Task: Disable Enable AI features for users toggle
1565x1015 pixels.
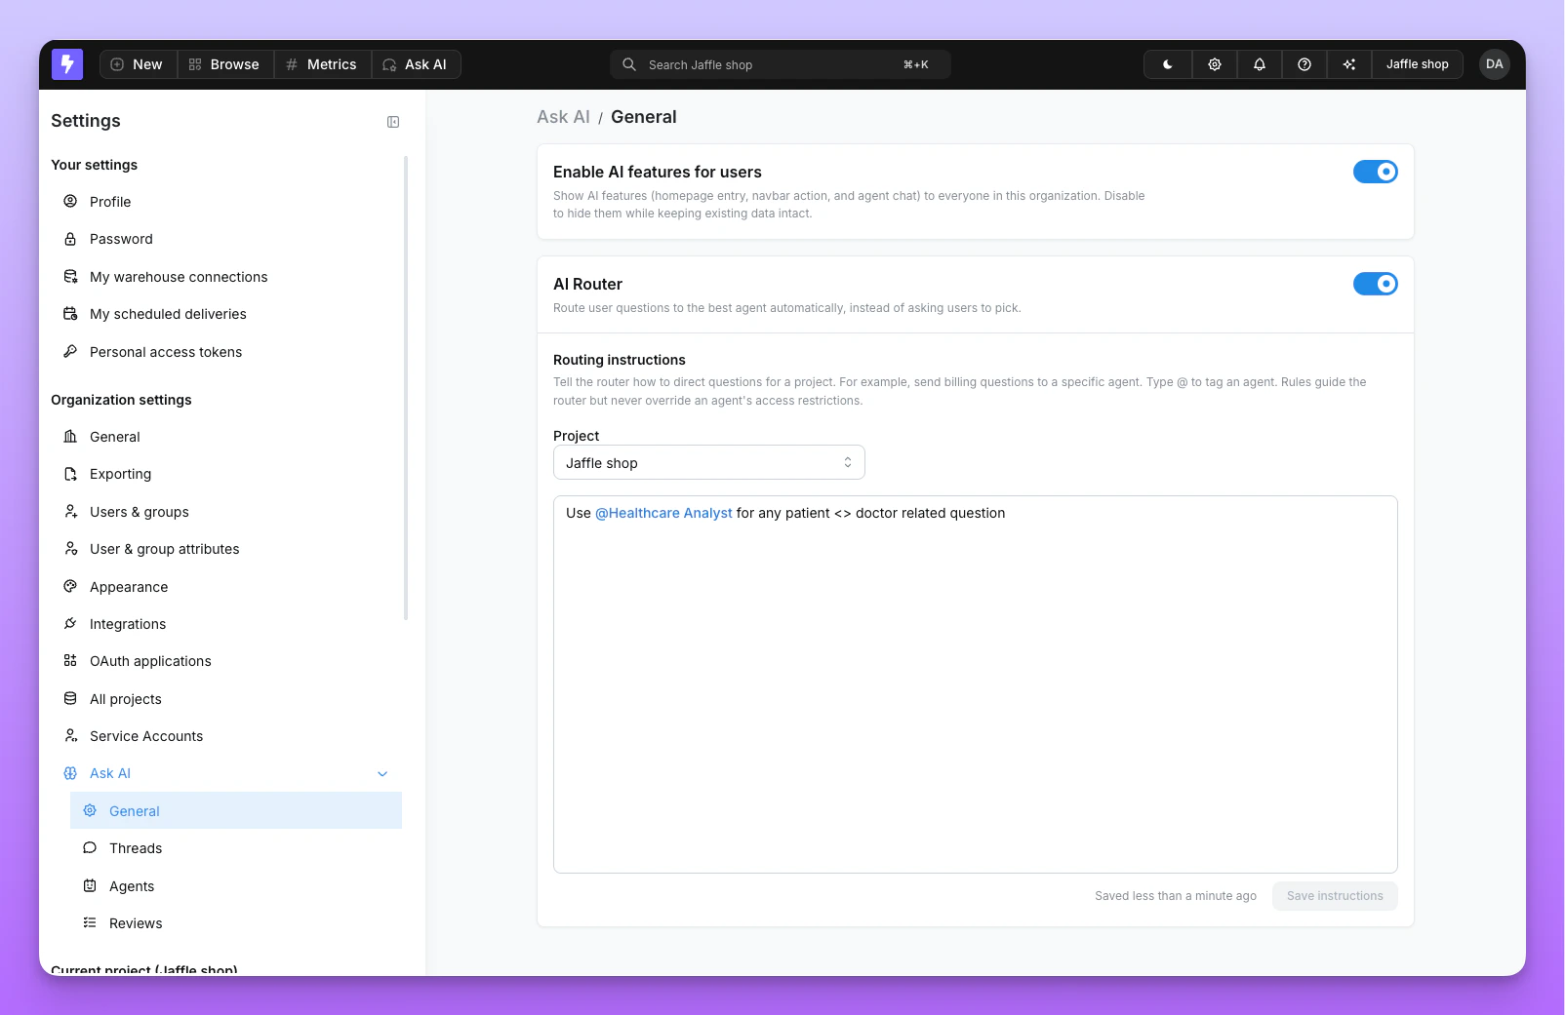Action: 1376,172
